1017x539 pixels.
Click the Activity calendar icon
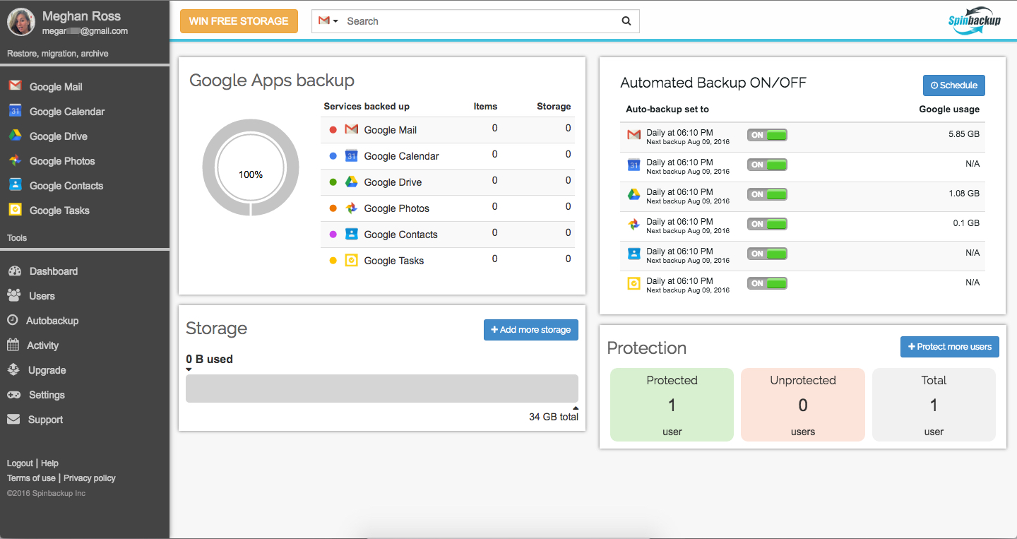(x=13, y=345)
